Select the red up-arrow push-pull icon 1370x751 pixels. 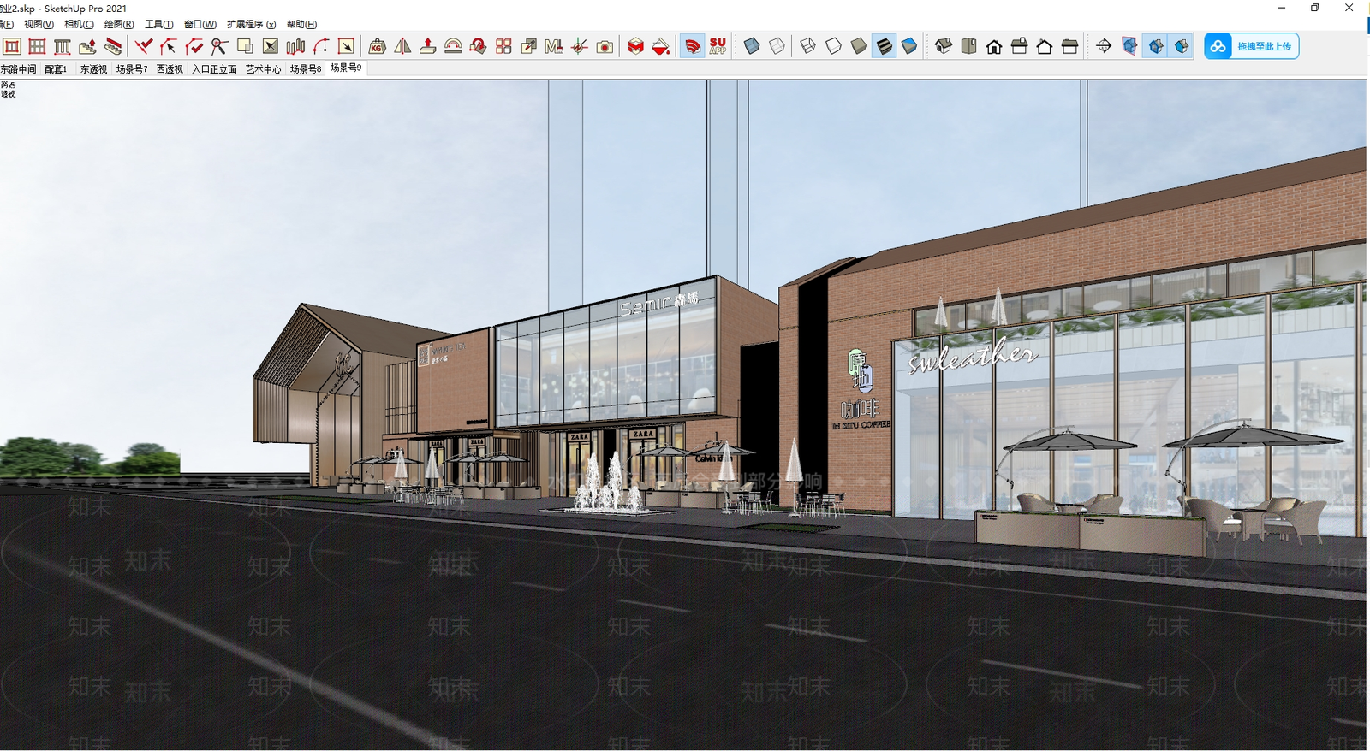(427, 46)
